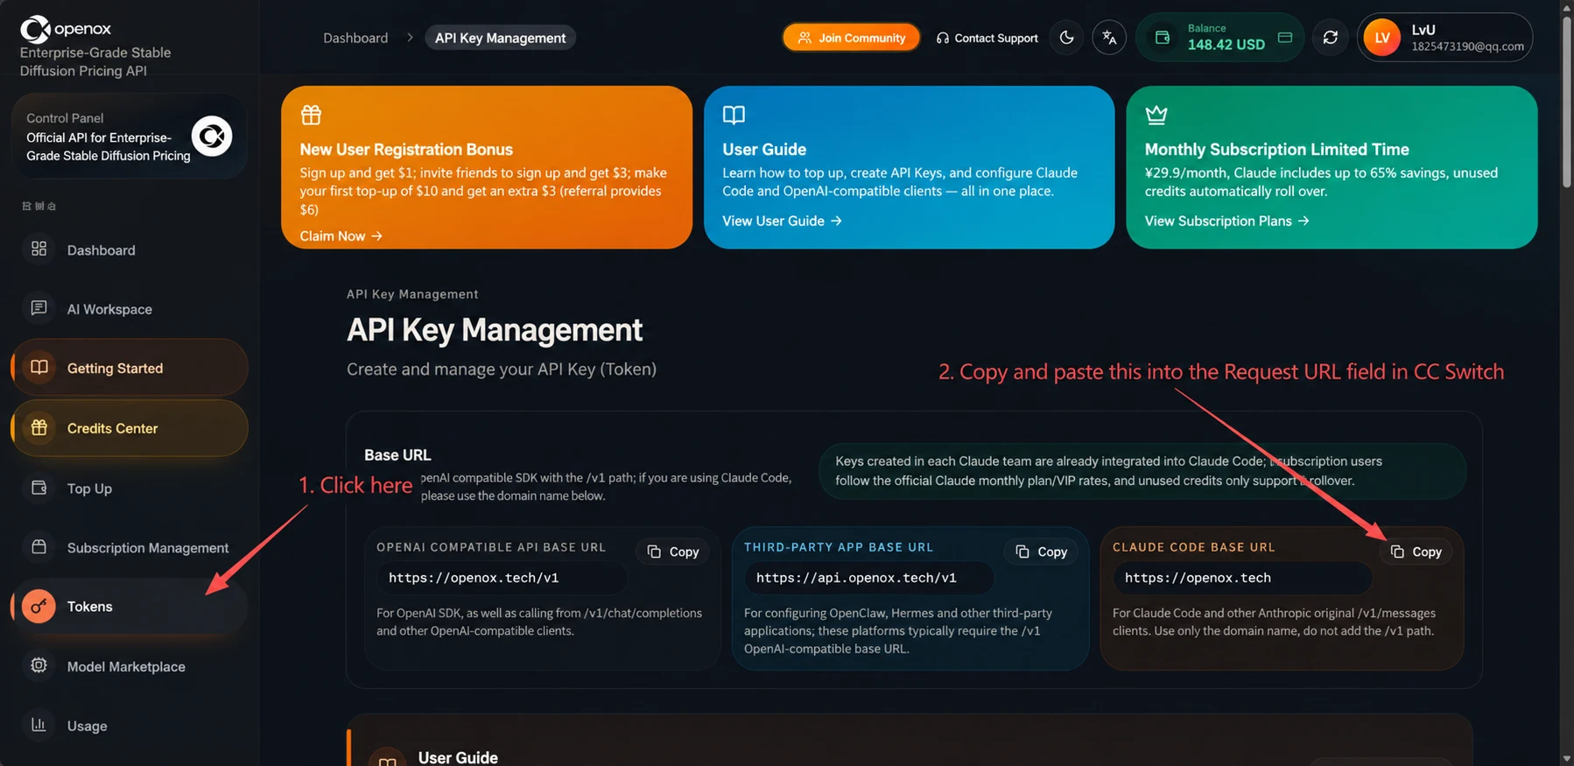Screen dimensions: 1574x766
Task: Open Subscription Management page label
Action: coord(148,548)
